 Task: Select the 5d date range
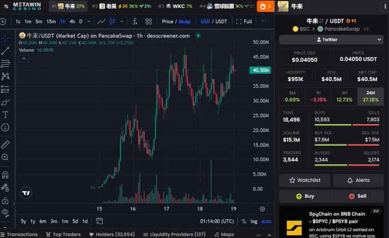point(75,221)
